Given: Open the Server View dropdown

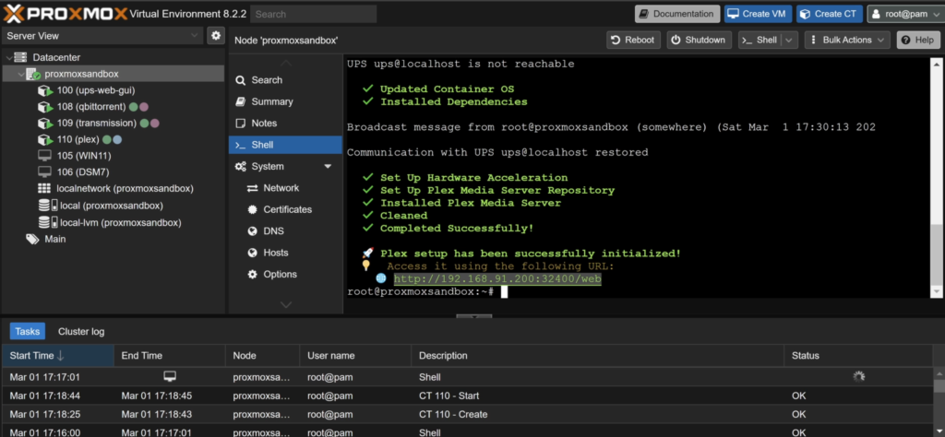Looking at the screenshot, I should click(195, 36).
